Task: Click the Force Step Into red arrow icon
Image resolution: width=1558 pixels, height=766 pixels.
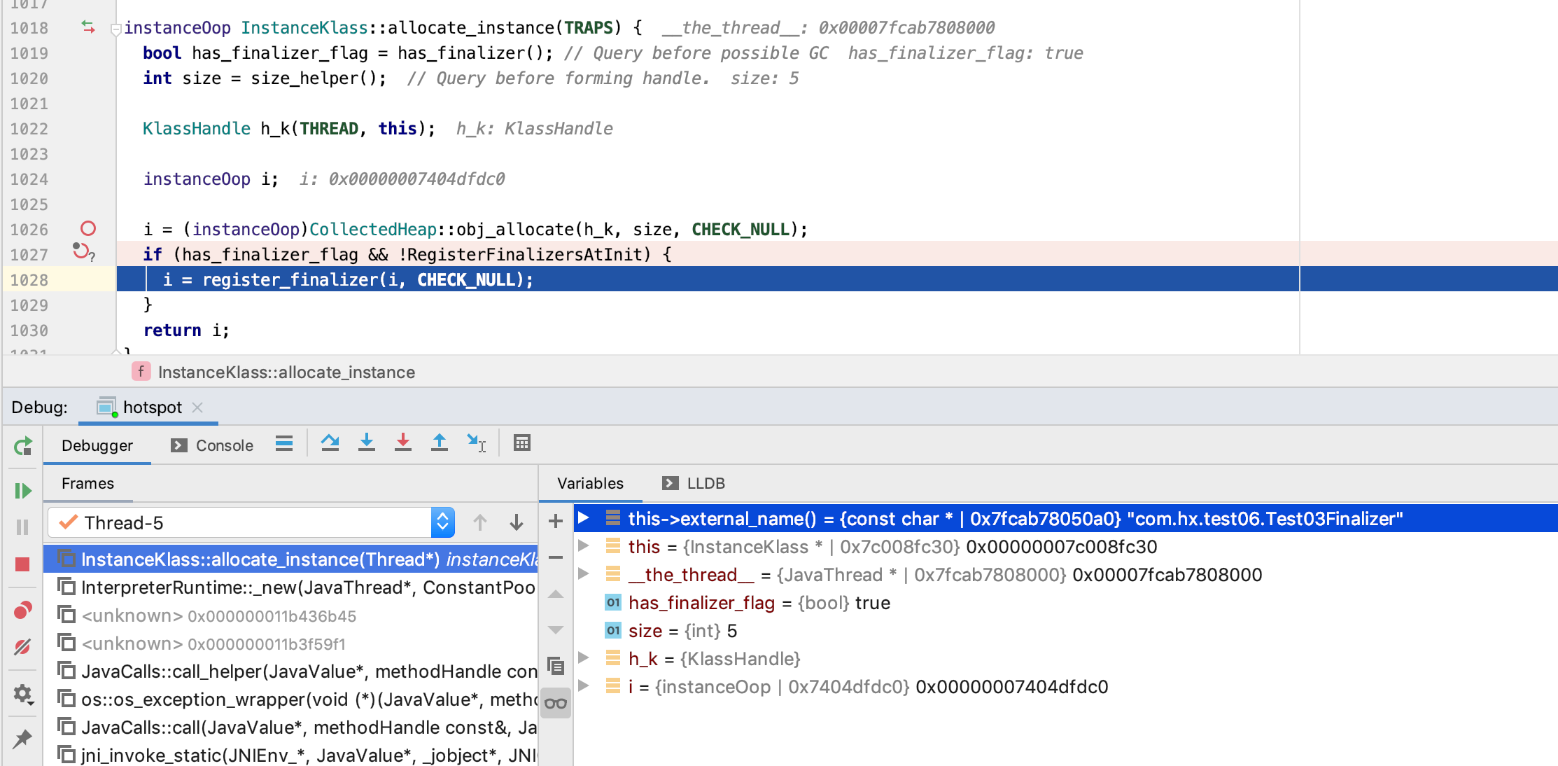Action: (402, 443)
